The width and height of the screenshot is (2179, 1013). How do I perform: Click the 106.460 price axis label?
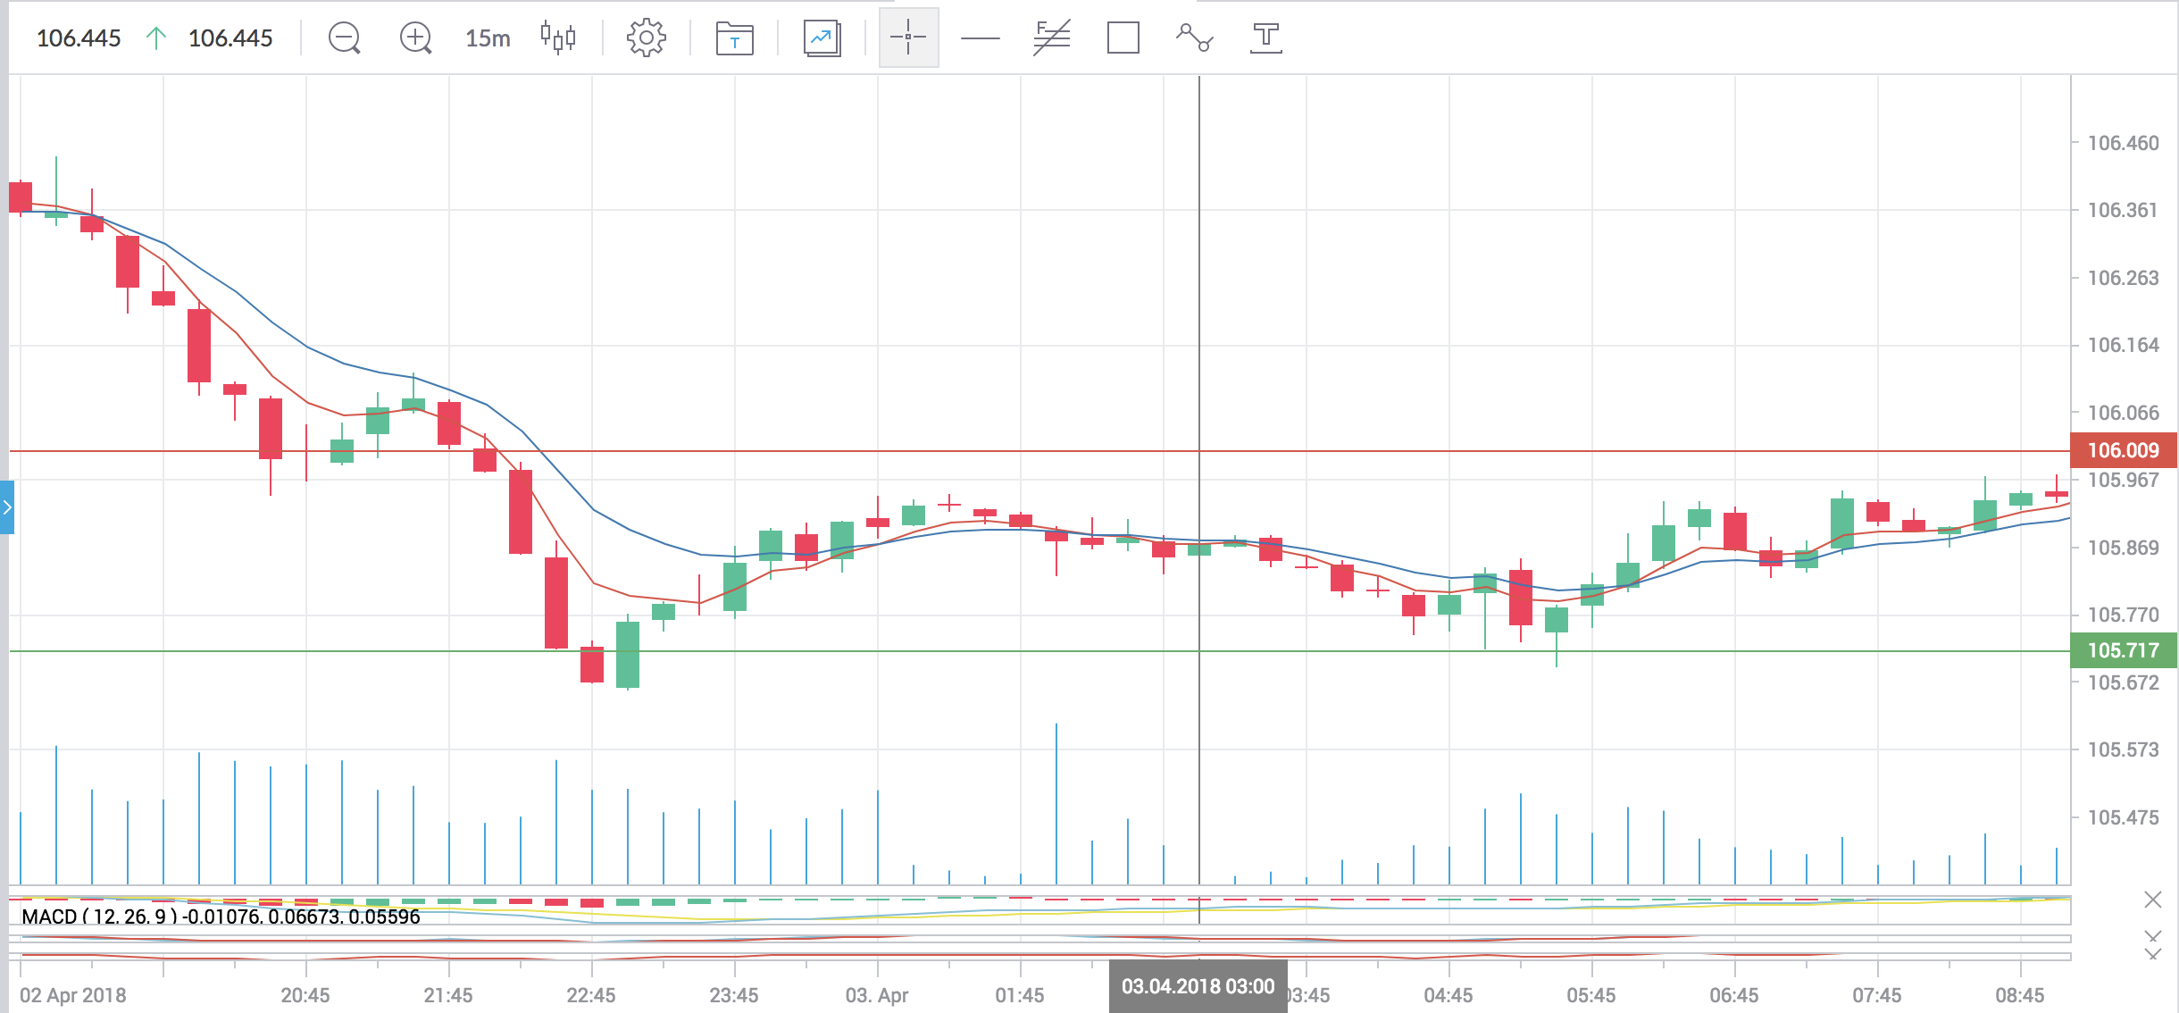coord(2123,143)
